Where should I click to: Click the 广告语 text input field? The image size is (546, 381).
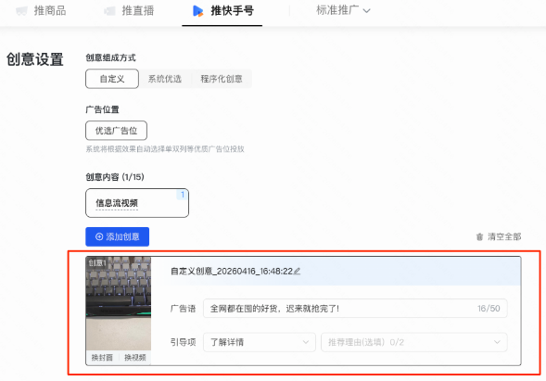point(355,308)
